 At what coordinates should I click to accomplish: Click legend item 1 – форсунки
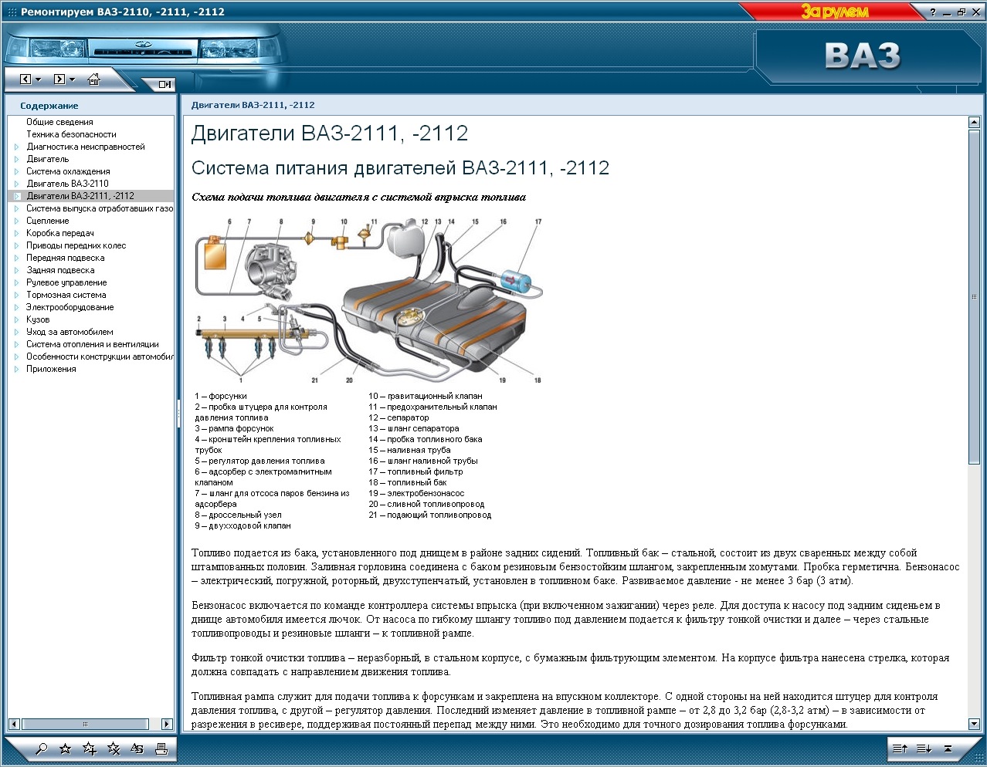(x=221, y=396)
